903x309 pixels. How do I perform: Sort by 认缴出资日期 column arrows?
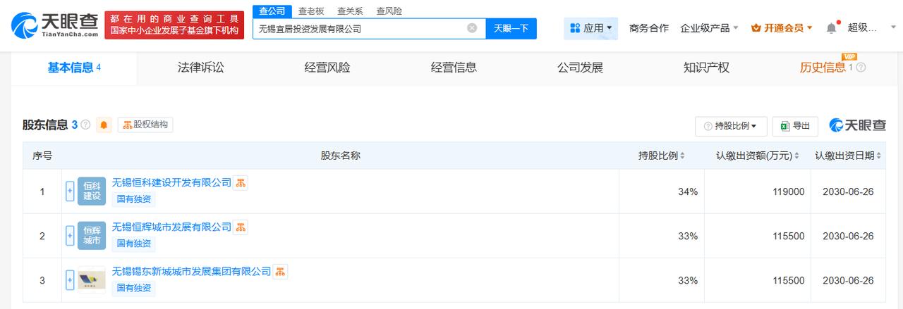pyautogui.click(x=878, y=156)
